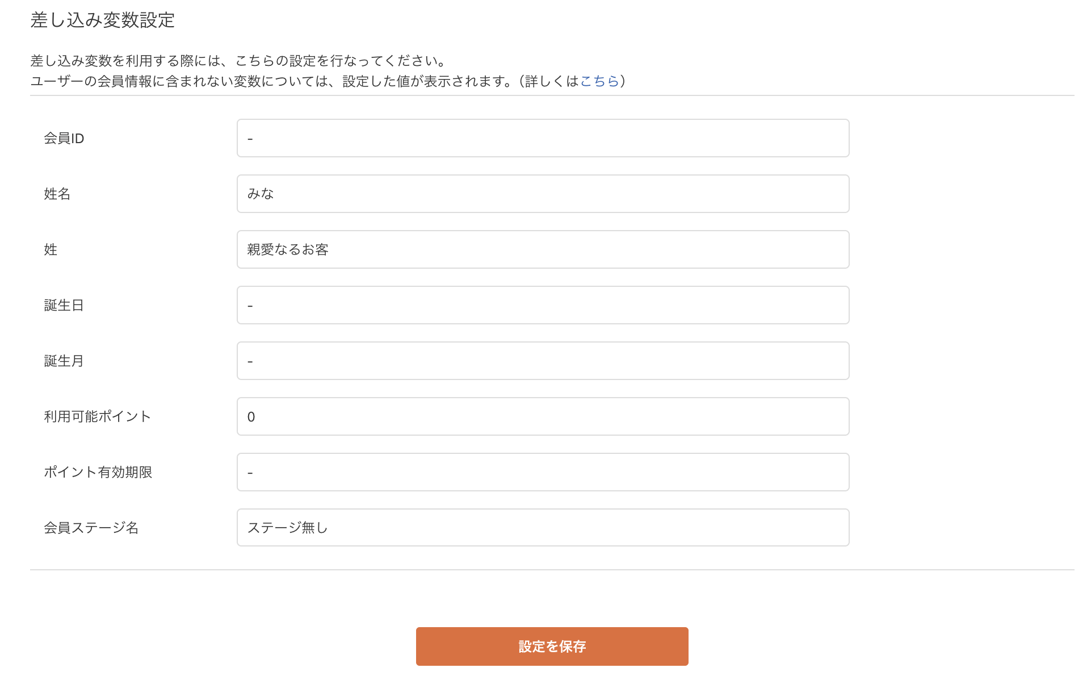
Task: Focus the 誕生日 input field
Action: (543, 305)
